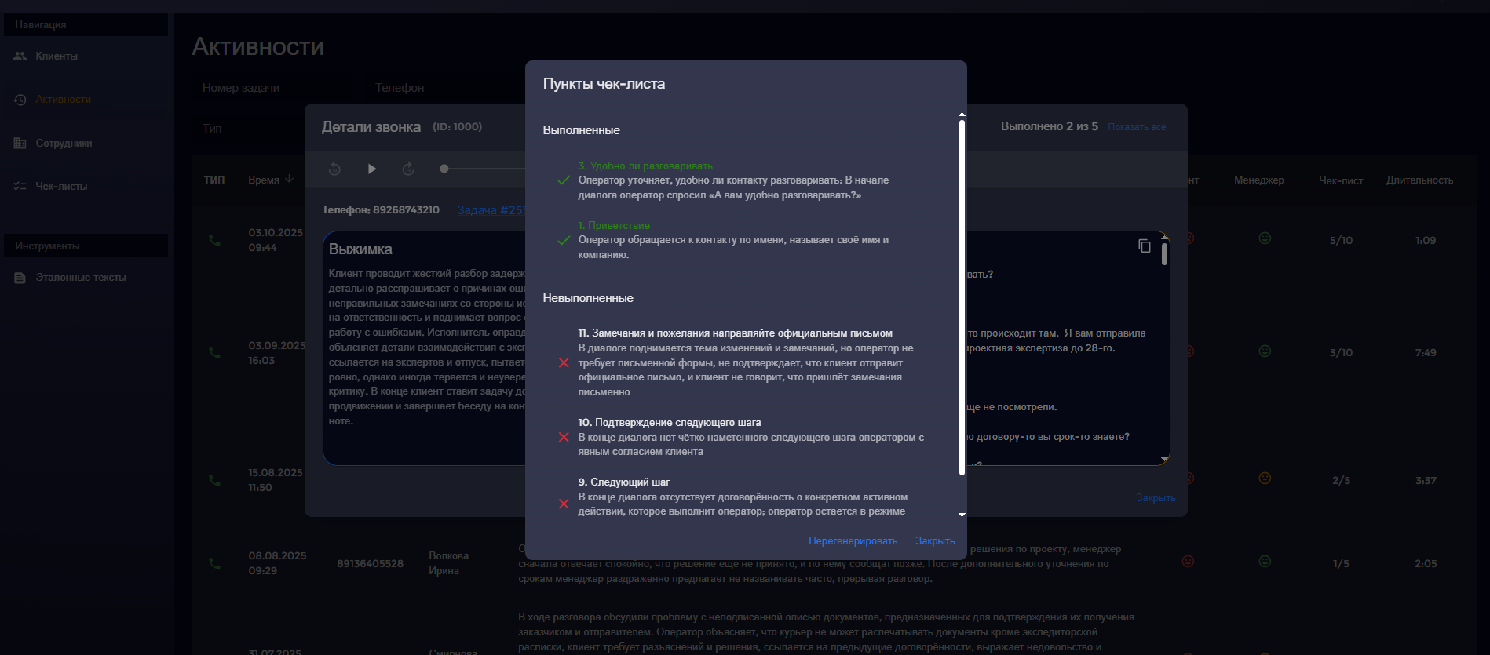Open the Задача #25 link
The image size is (1490, 655).
pyautogui.click(x=491, y=210)
